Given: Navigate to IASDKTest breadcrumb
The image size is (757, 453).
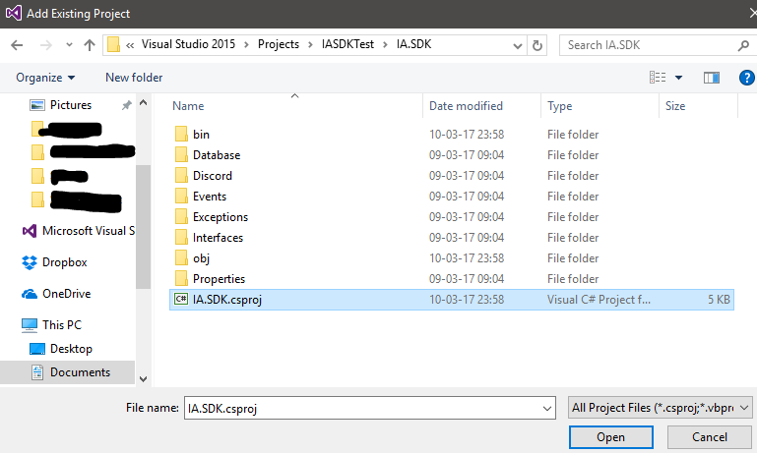Looking at the screenshot, I should point(347,44).
